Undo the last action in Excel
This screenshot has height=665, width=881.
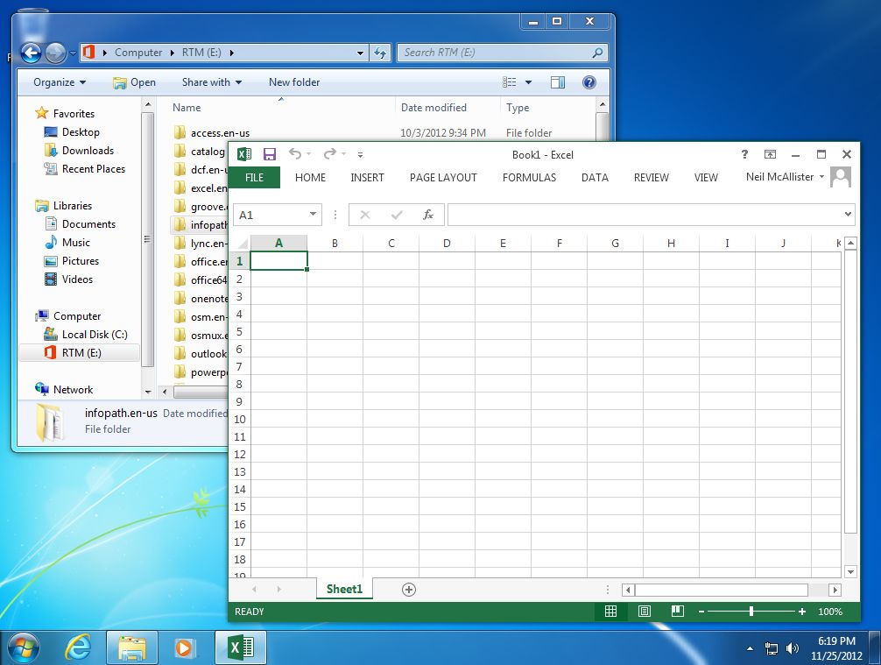click(x=295, y=153)
